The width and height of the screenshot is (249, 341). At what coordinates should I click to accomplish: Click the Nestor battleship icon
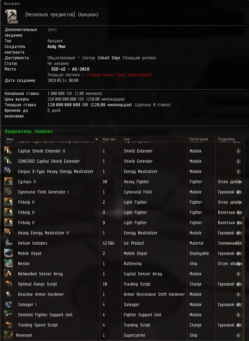[x=8, y=264]
